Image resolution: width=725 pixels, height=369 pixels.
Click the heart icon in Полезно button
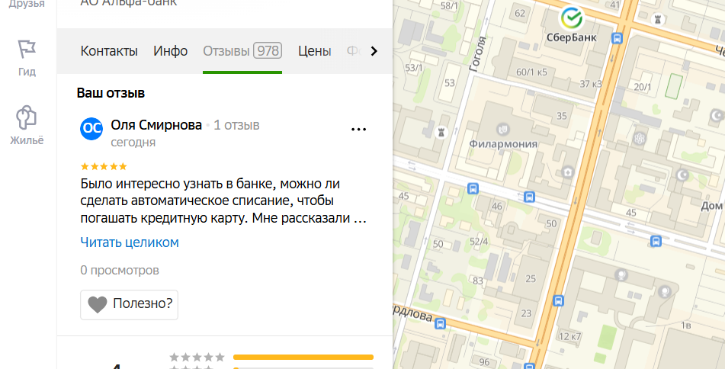pyautogui.click(x=98, y=304)
